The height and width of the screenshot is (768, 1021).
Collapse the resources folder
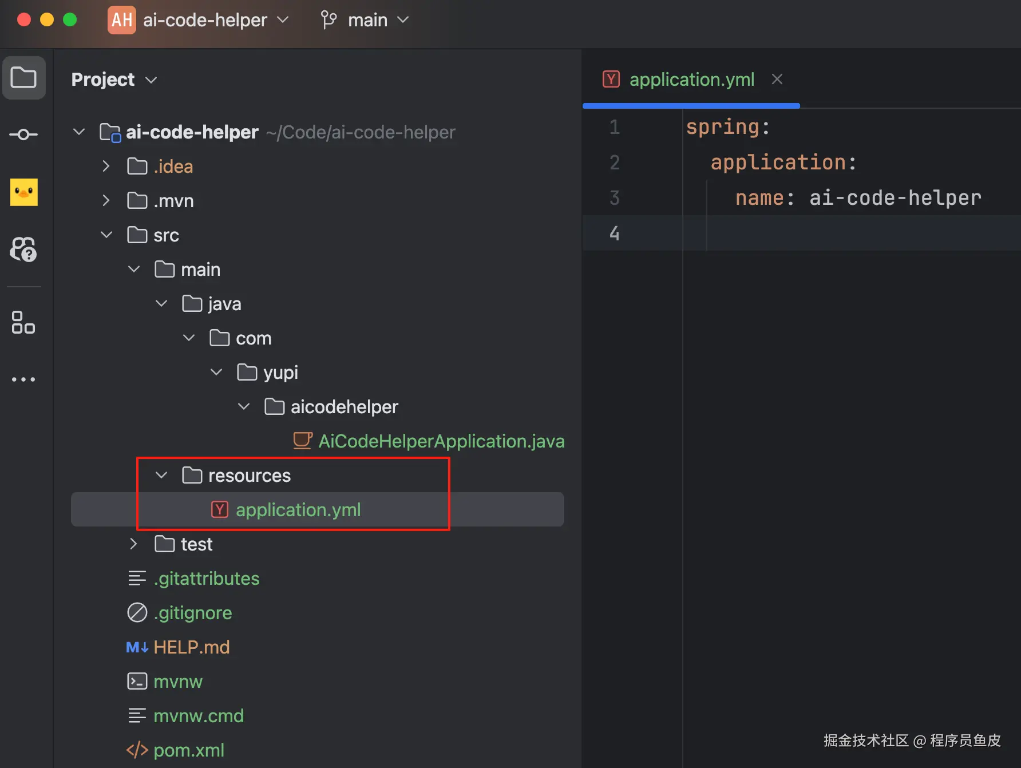coord(161,475)
